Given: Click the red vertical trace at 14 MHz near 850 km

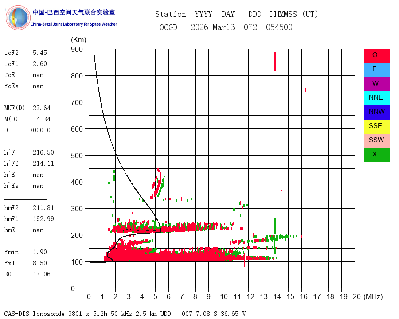Looking at the screenshot, I should tap(275, 61).
